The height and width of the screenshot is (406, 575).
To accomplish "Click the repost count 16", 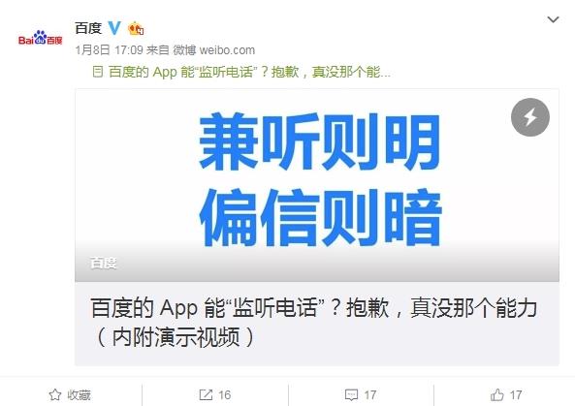I will pyautogui.click(x=224, y=395).
